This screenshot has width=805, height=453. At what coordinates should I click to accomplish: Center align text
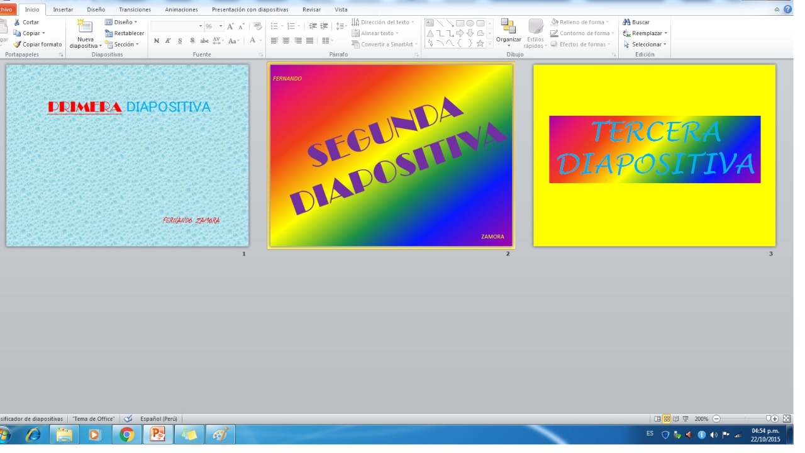pos(286,41)
